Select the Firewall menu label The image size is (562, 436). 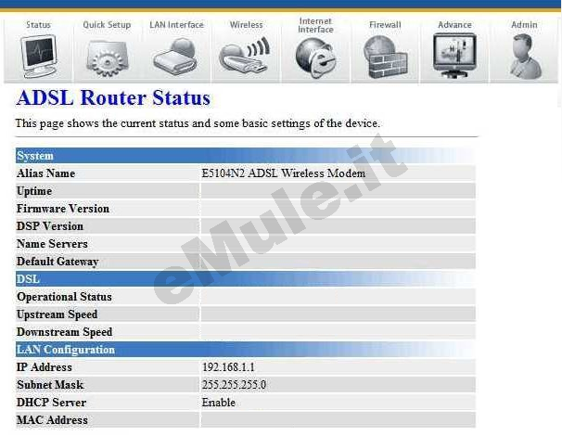[385, 25]
